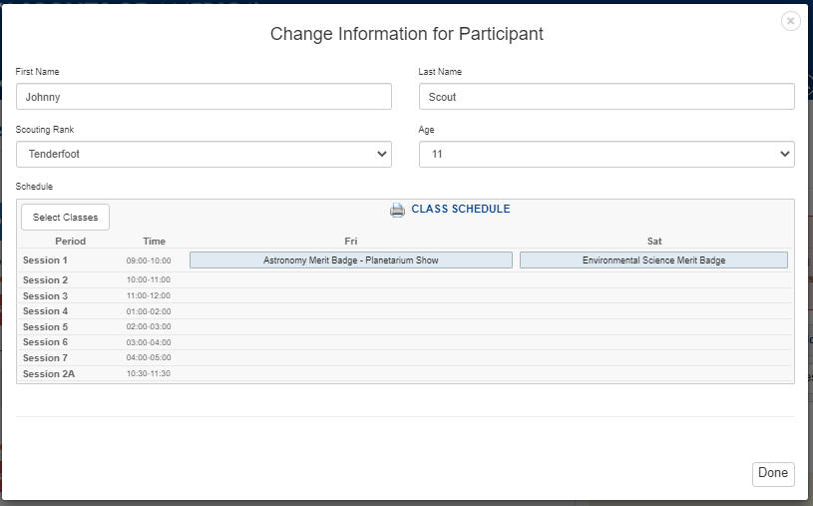Close the dialog with the X icon
This screenshot has height=506, width=813.
point(790,21)
